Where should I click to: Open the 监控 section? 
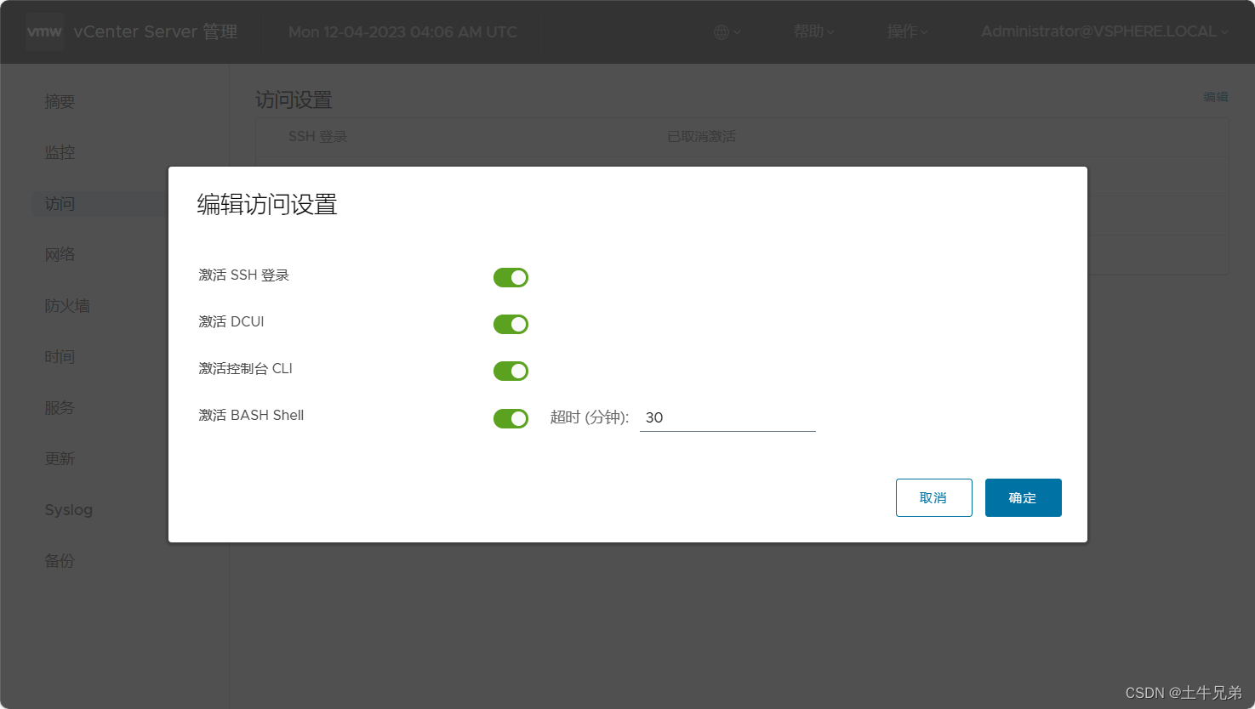(59, 152)
